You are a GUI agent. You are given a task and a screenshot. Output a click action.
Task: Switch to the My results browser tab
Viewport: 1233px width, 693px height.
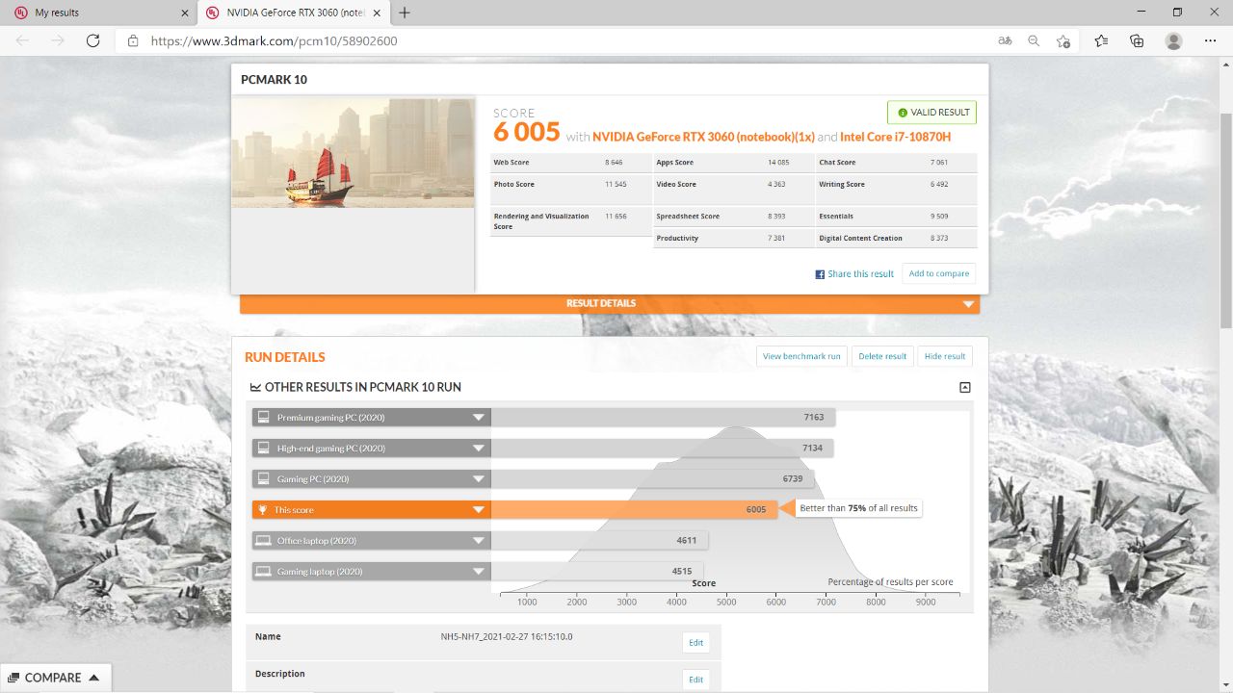[x=99, y=13]
